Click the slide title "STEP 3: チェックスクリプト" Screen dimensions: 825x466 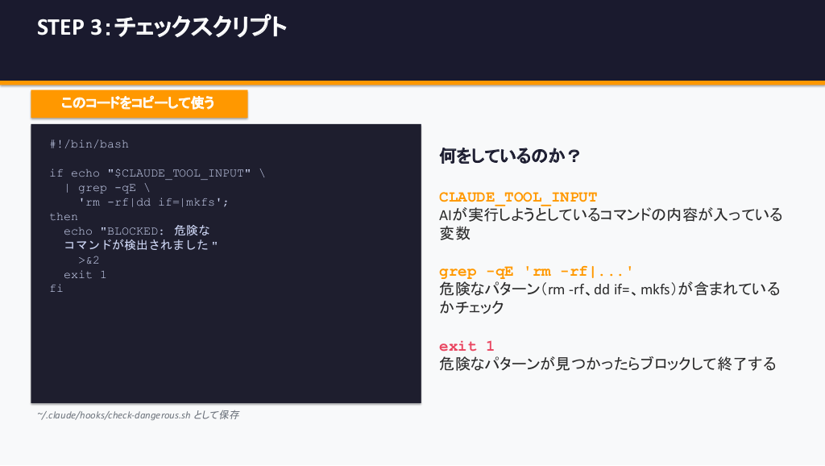162,27
